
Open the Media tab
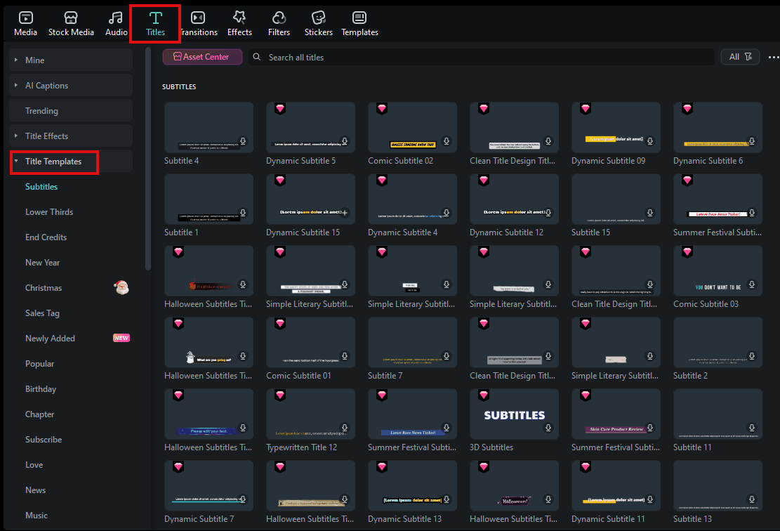(25, 24)
